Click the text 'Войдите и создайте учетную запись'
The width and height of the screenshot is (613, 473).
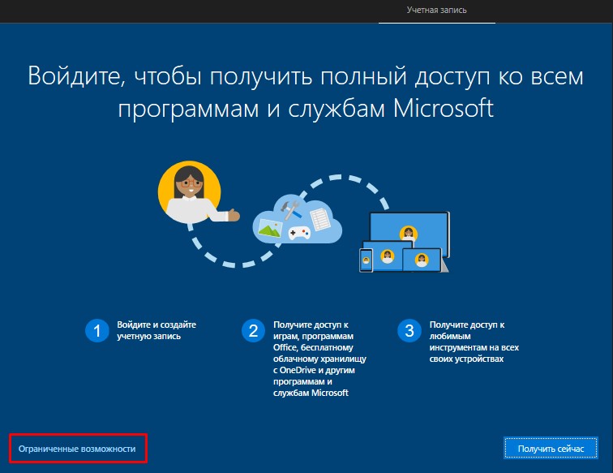coord(156,330)
